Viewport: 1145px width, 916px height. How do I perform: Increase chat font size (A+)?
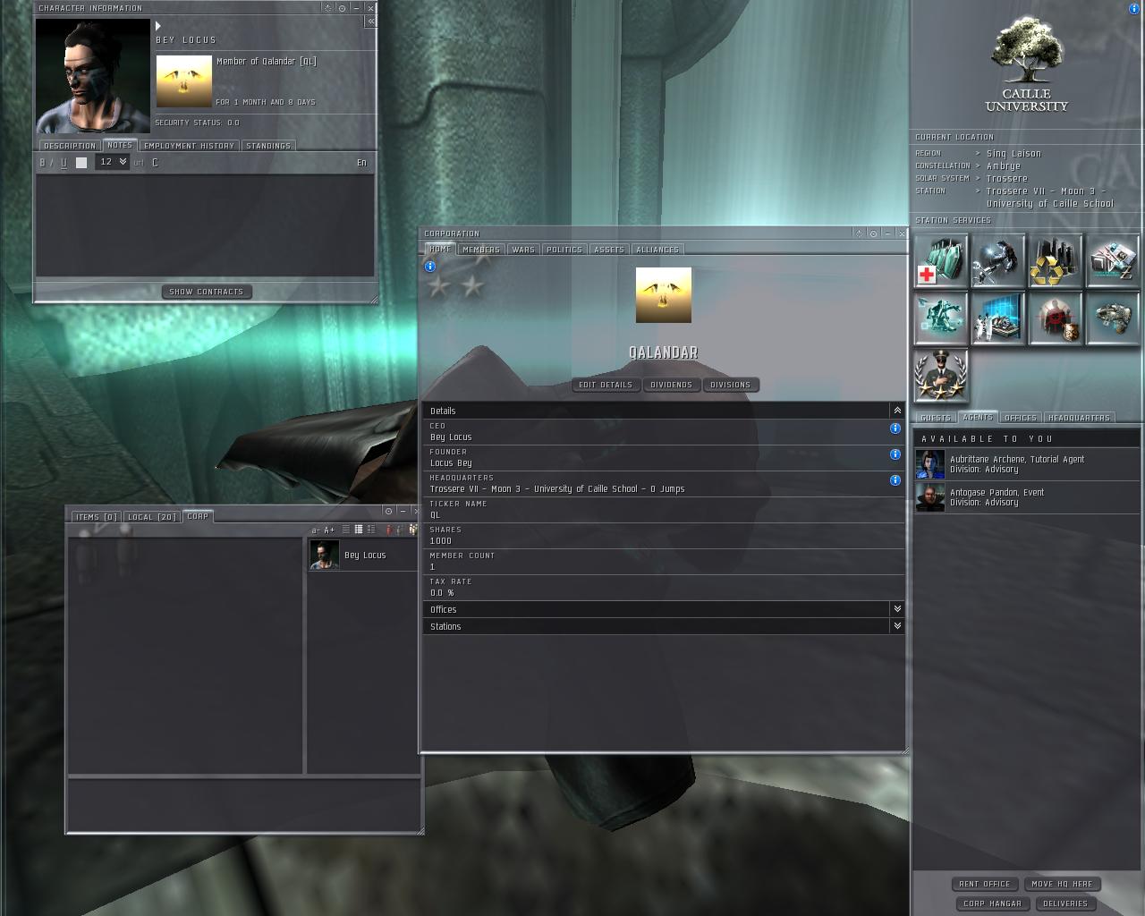329,530
